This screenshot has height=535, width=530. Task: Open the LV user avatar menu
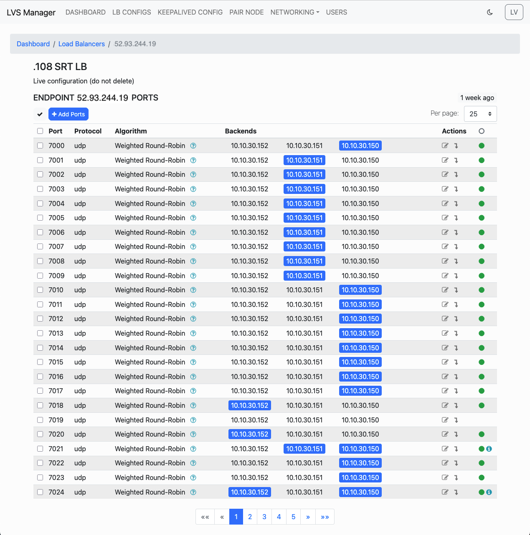[514, 12]
